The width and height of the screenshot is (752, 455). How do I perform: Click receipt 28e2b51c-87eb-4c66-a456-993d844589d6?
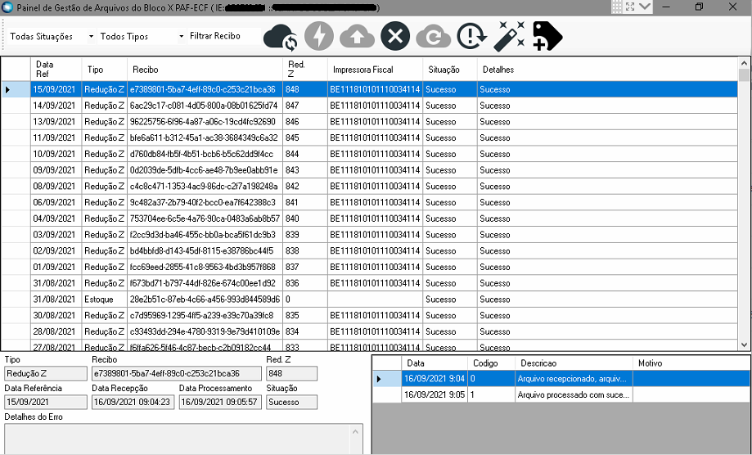point(205,300)
